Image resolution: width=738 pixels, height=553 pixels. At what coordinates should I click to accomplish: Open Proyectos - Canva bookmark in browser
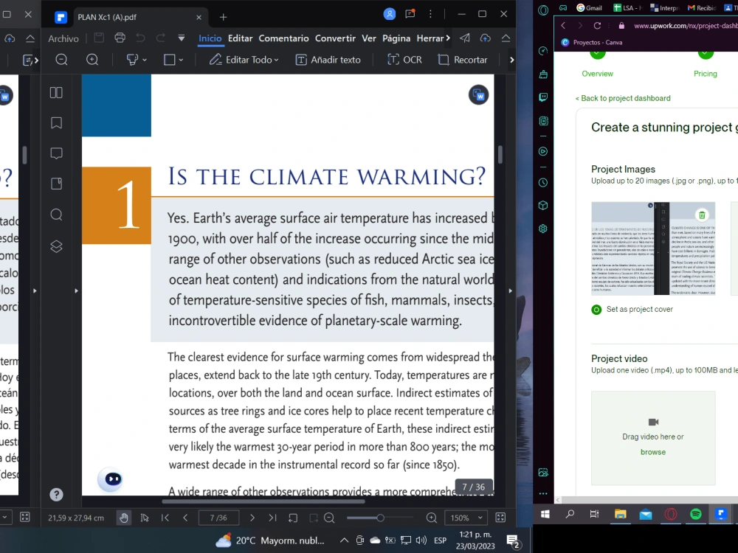click(592, 42)
